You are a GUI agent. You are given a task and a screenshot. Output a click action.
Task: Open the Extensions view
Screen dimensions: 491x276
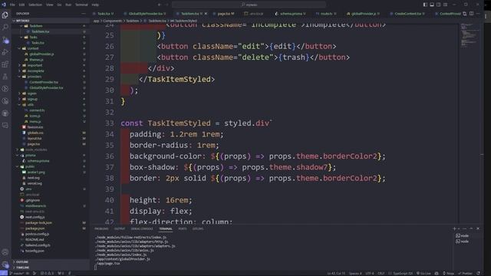(x=5, y=64)
